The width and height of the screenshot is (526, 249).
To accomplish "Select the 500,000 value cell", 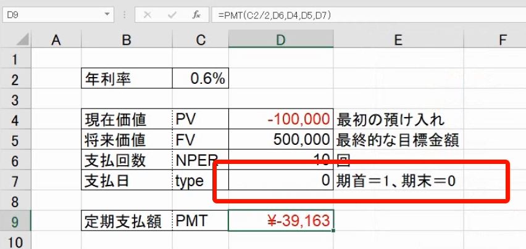I will click(x=281, y=140).
